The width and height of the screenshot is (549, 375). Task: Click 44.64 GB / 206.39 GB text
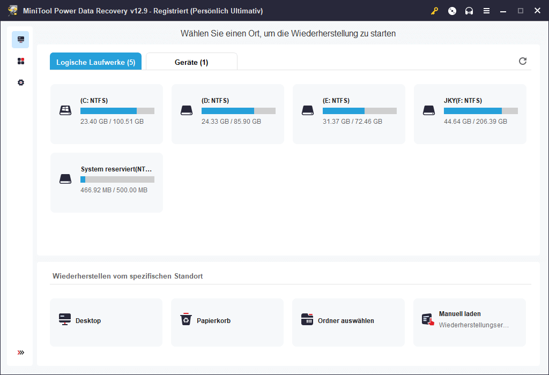(x=476, y=122)
